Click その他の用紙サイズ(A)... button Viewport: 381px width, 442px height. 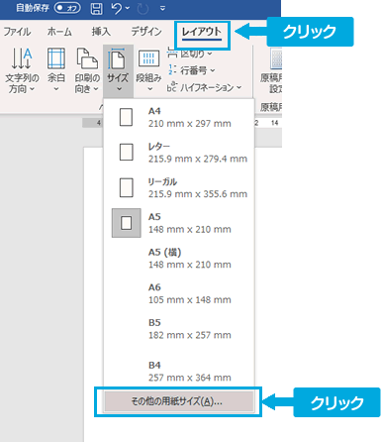click(x=178, y=401)
